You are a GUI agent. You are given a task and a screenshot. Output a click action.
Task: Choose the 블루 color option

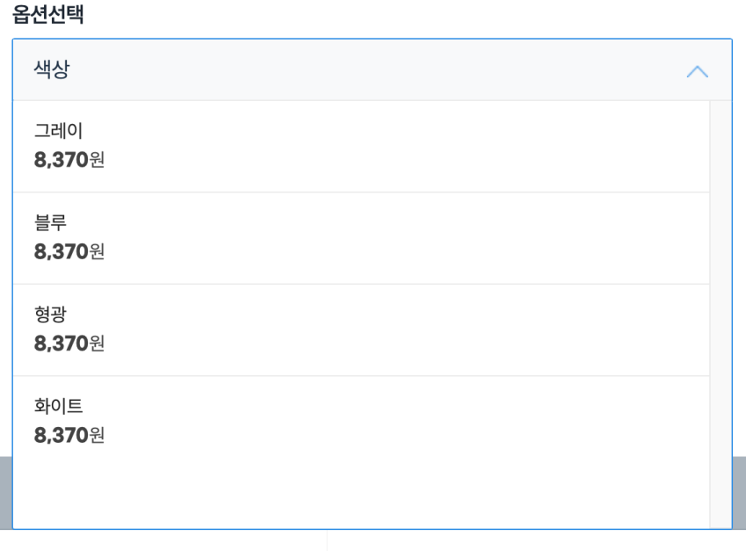[x=51, y=223]
